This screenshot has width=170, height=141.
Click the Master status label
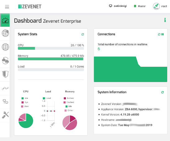[x=142, y=6]
